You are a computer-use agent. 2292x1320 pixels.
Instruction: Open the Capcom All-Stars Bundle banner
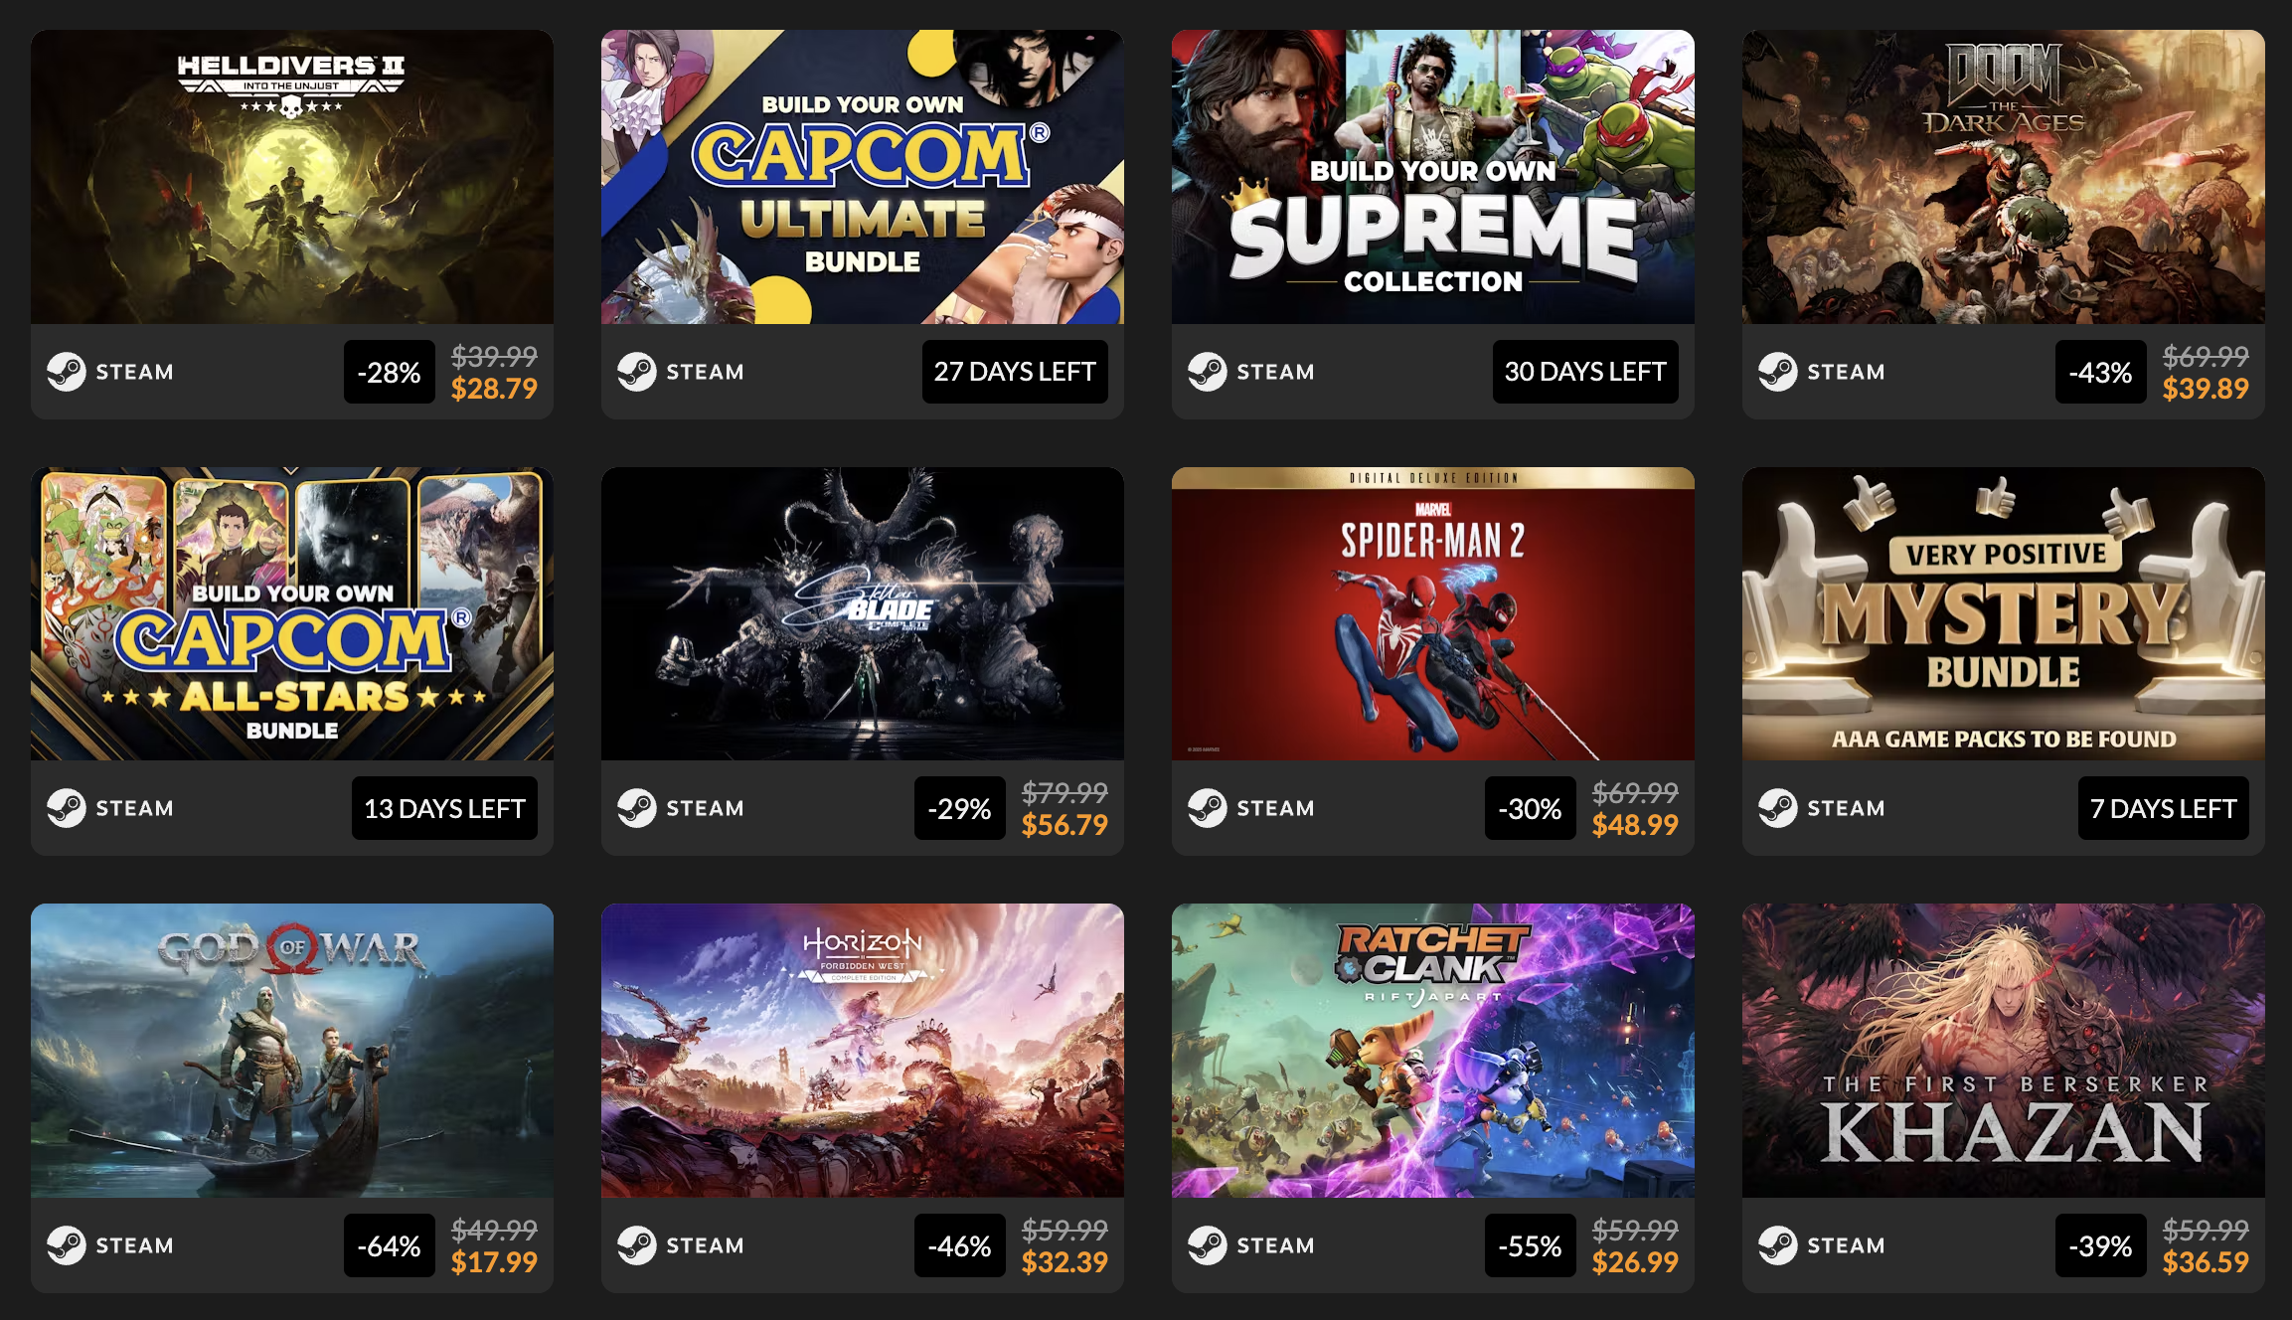[292, 613]
